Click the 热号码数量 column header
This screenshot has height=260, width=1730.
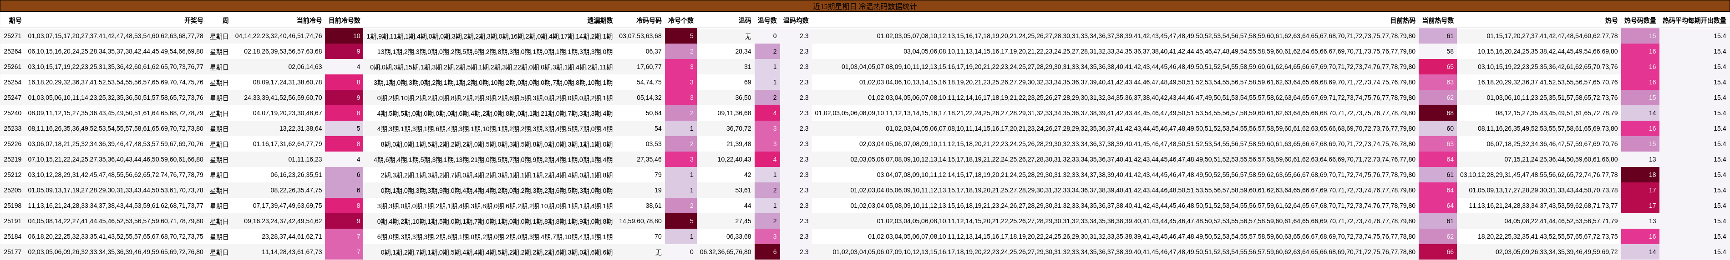point(1640,21)
